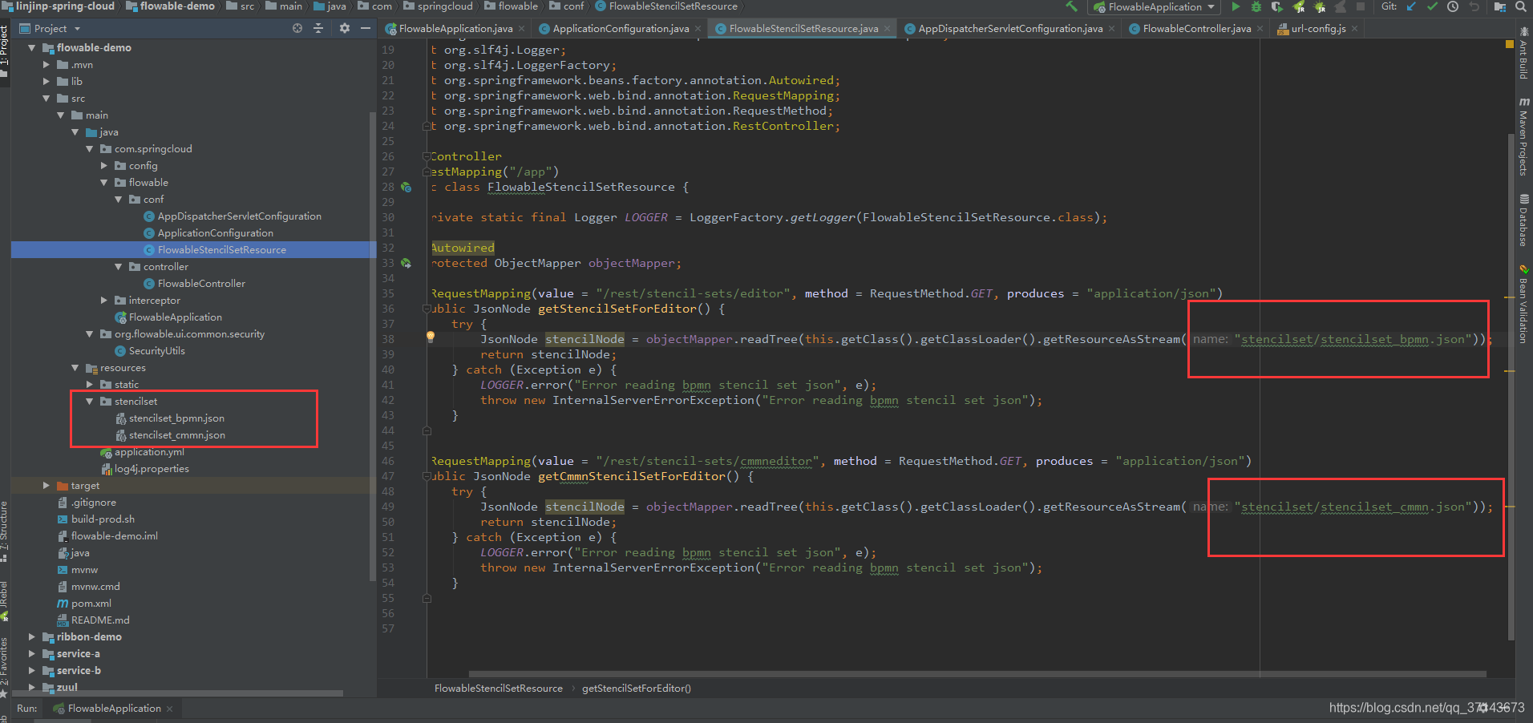Switch to AppDispatcherServletConfiguration.java tab

coord(1010,29)
